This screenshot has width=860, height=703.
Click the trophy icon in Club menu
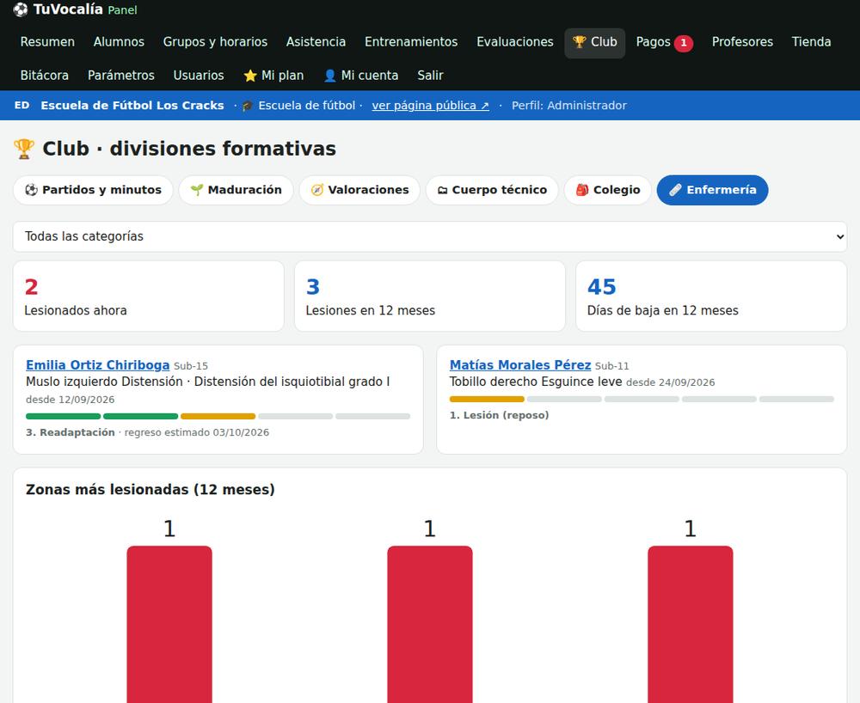click(x=579, y=42)
